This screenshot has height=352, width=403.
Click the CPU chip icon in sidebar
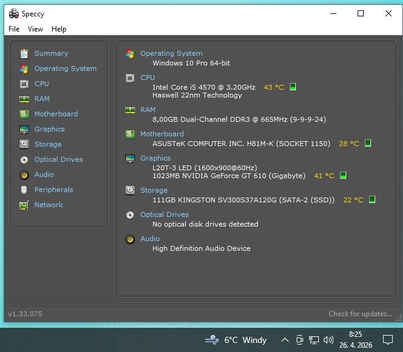(x=24, y=84)
